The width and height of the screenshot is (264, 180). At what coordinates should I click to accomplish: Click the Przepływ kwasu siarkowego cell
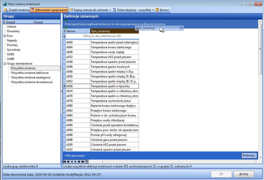(114, 110)
